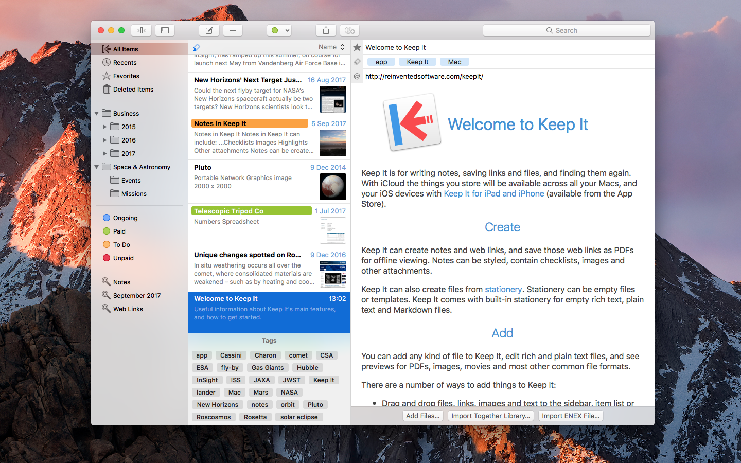Open the New Horizons' Next Target list item

[269, 94]
